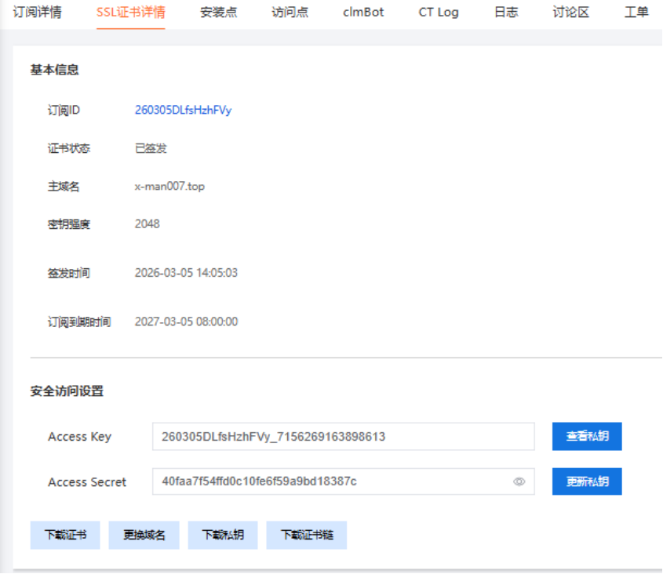Click the 签发时间 field label
Image resolution: width=663 pixels, height=574 pixels.
[69, 274]
